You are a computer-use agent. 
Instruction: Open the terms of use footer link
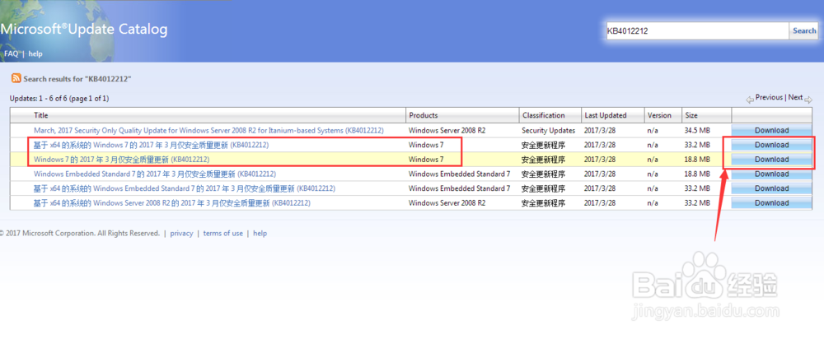pyautogui.click(x=222, y=234)
